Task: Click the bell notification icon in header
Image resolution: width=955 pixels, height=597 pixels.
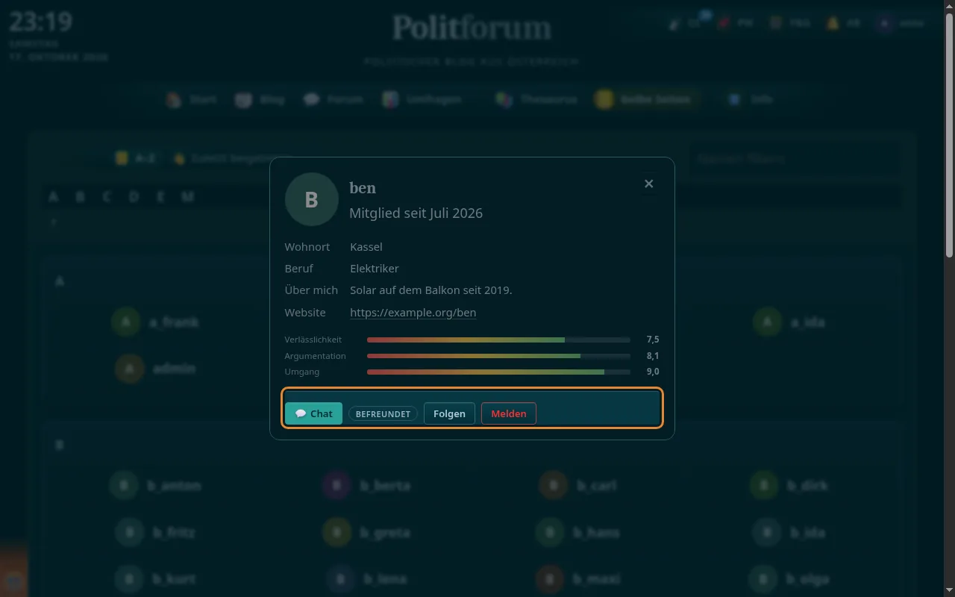Action: (833, 23)
